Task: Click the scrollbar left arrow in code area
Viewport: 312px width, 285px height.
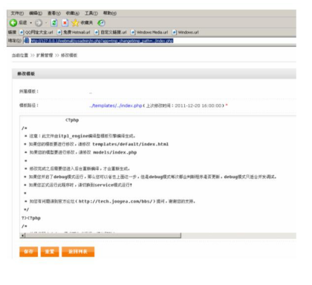Action: 22,235
